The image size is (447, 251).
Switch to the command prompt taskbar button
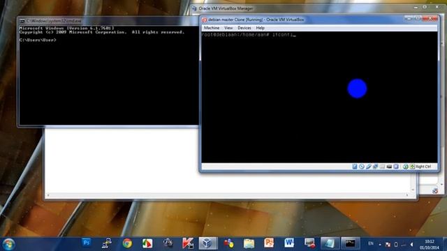point(350,243)
